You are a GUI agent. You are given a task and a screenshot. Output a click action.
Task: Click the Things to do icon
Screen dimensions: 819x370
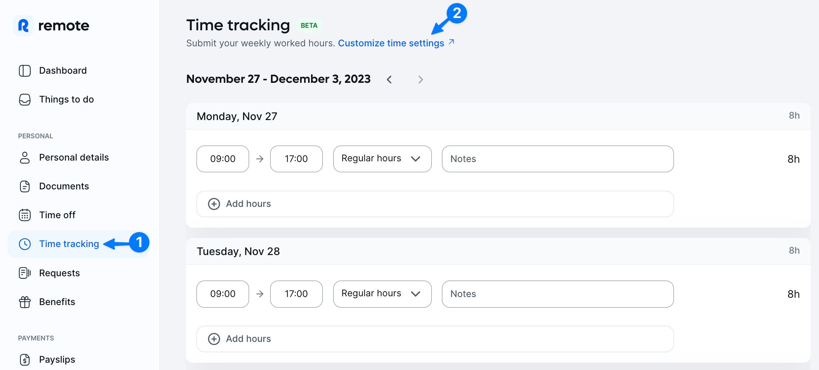point(24,99)
